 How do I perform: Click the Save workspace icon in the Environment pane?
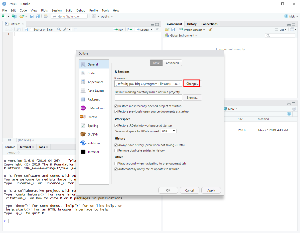coord(173,29)
